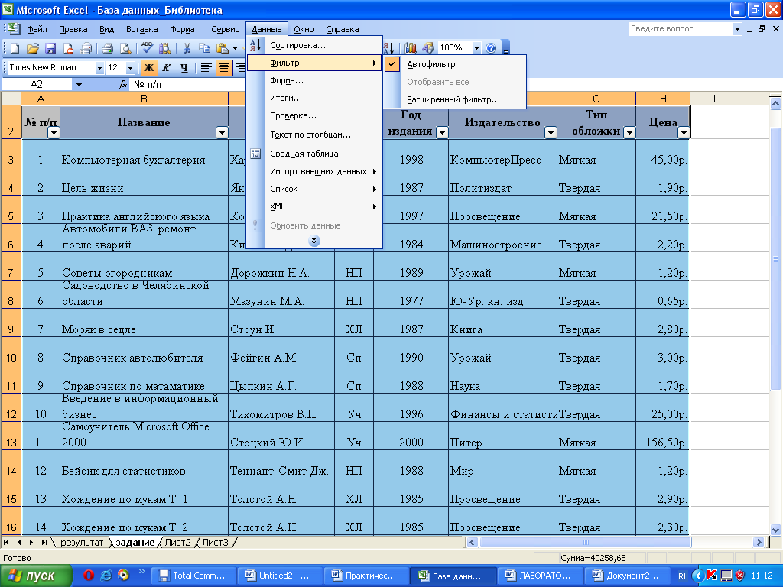Create a new workbook with the New icon
This screenshot has width=783, height=587.
click(x=15, y=48)
